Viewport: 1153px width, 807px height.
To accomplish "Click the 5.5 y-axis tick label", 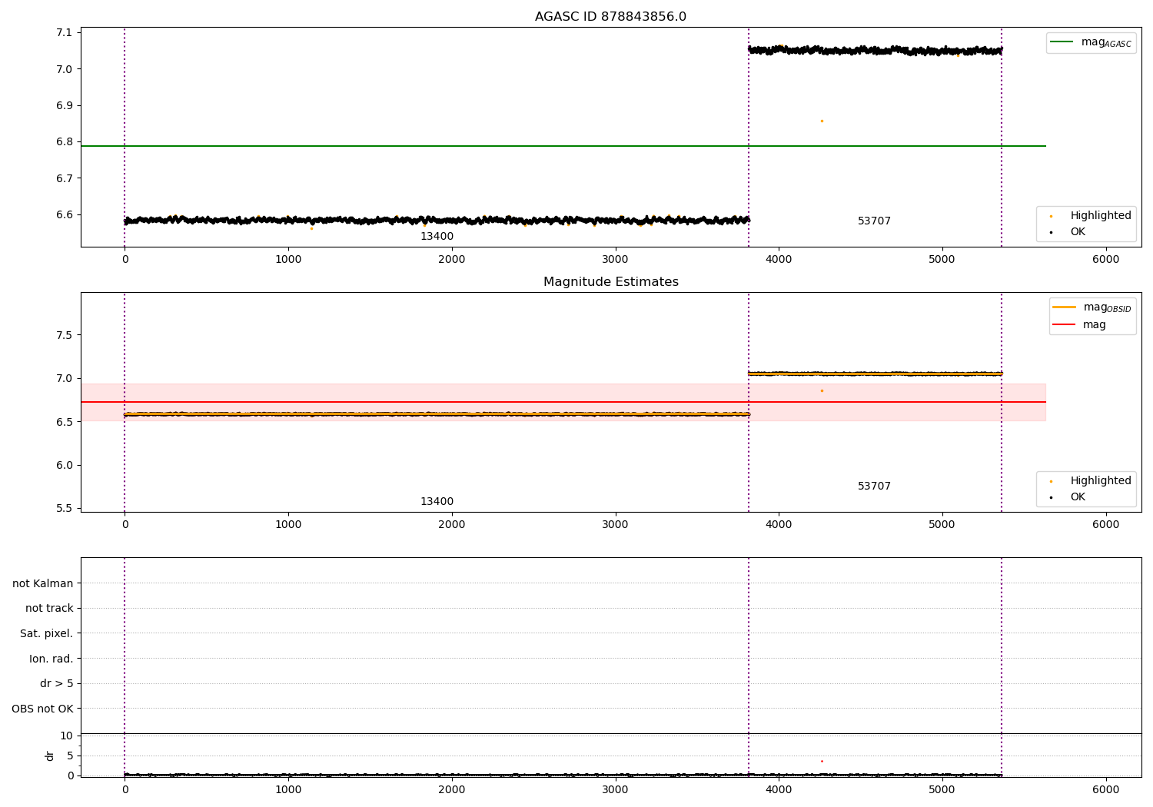I will click(64, 509).
